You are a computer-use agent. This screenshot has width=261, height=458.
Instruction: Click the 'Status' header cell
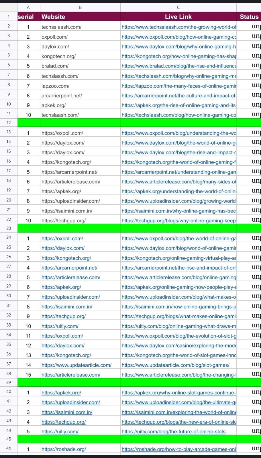click(x=249, y=17)
